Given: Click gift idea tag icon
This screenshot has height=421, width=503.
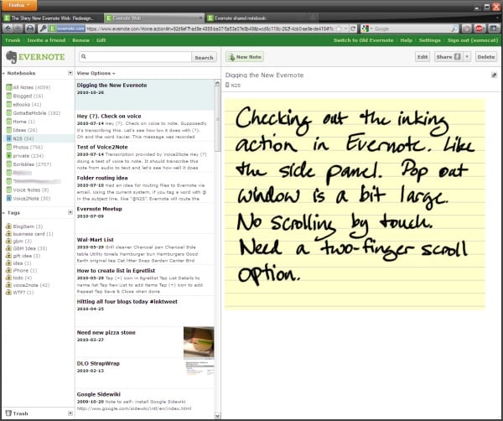Looking at the screenshot, I should [x=8, y=256].
